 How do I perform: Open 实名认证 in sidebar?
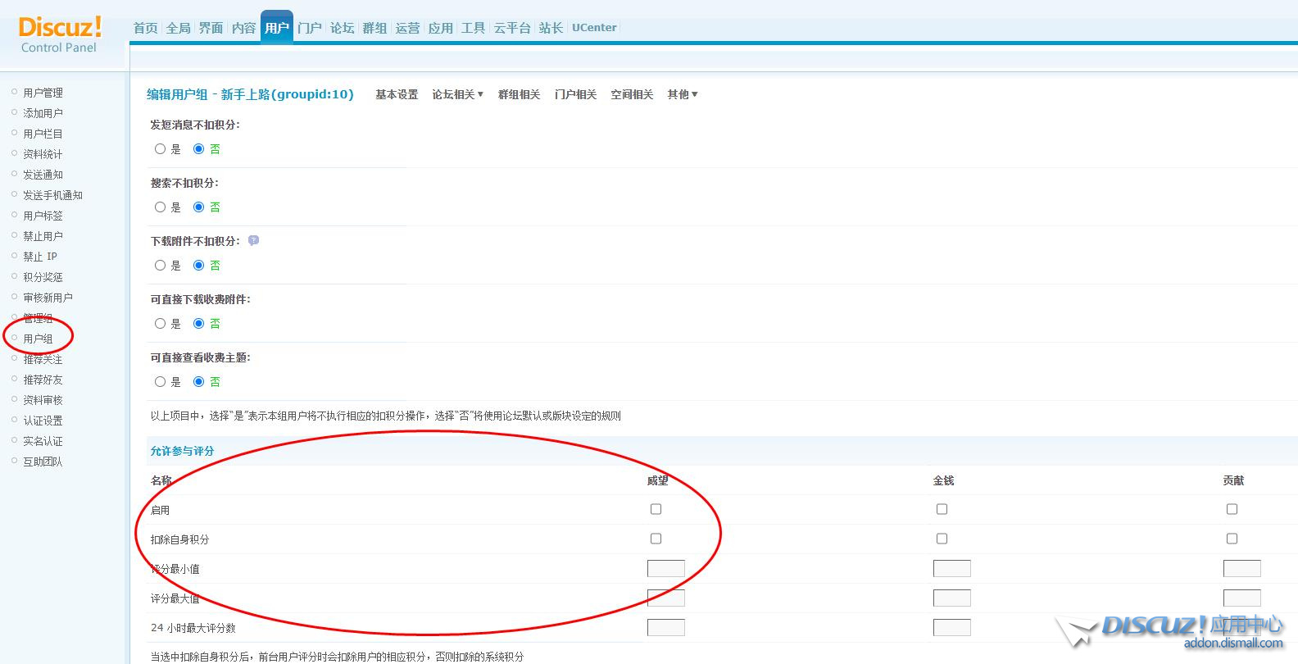[43, 441]
